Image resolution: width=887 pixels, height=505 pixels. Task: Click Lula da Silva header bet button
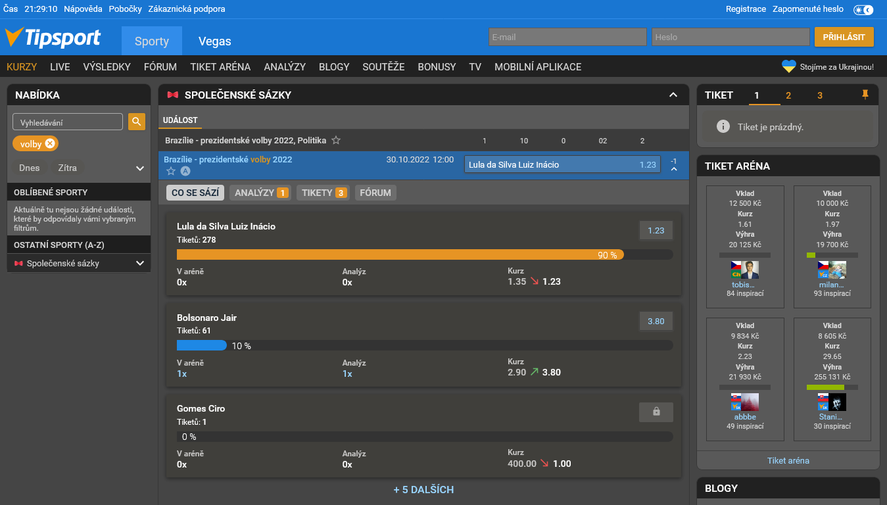pos(562,164)
